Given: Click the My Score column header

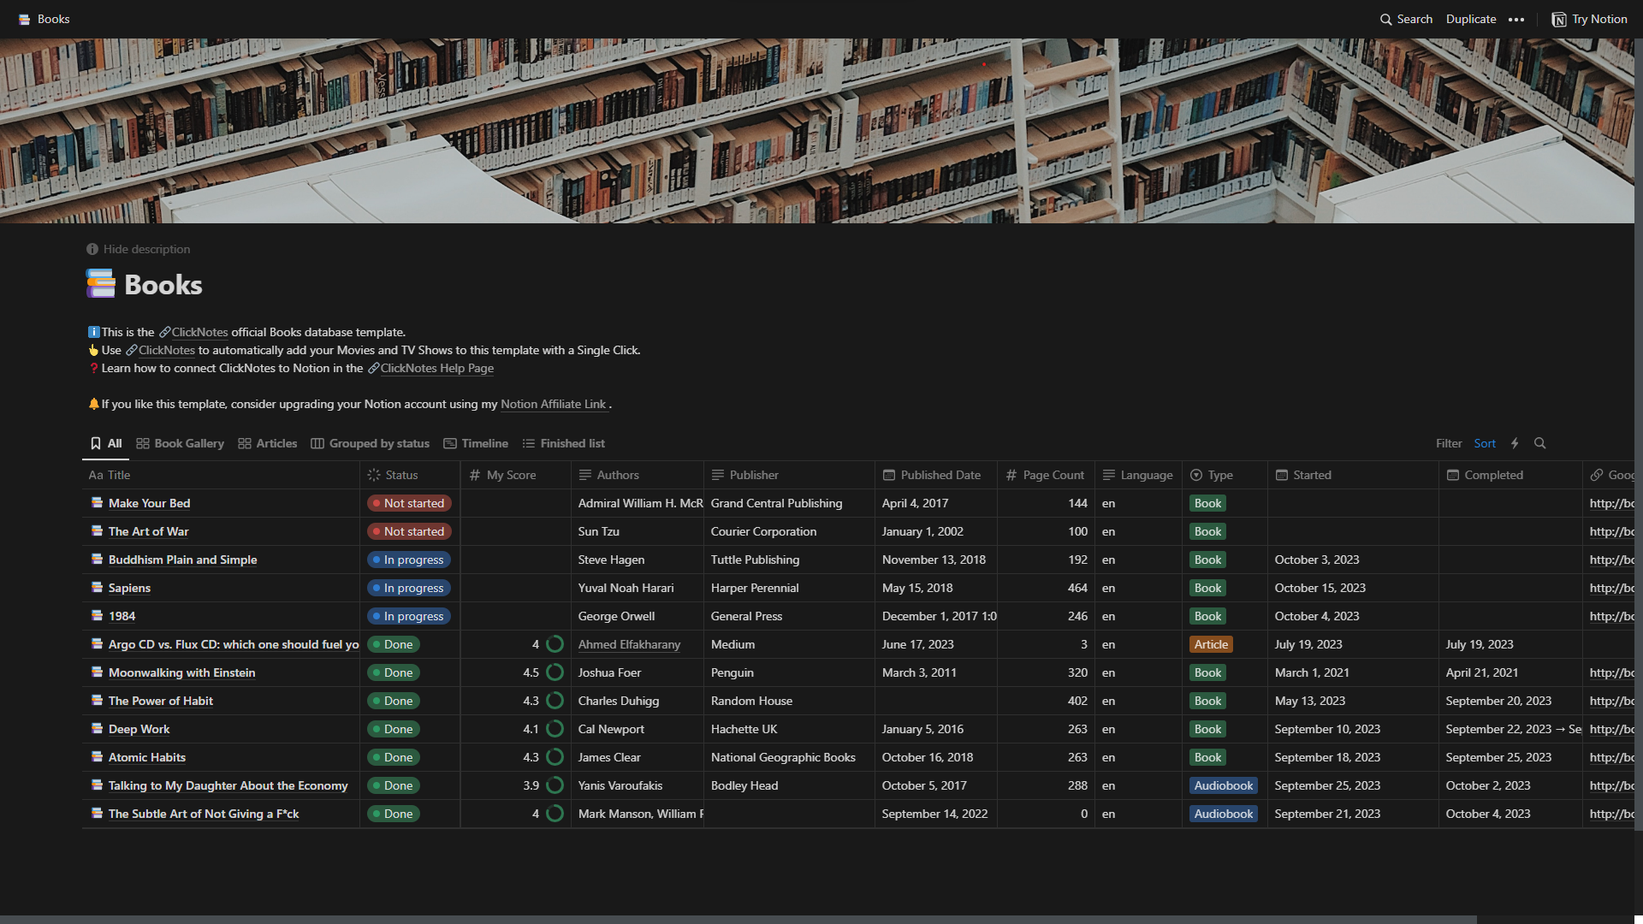Looking at the screenshot, I should pos(516,475).
